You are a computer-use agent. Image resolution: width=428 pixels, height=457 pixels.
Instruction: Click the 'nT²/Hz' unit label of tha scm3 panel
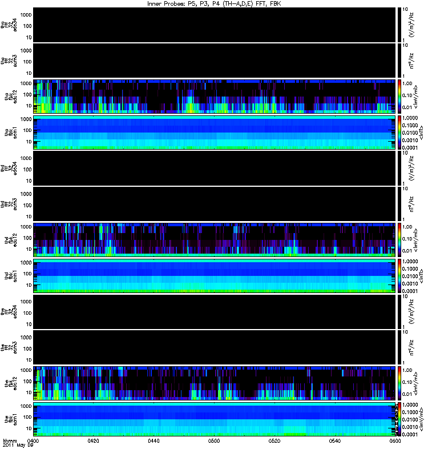tap(411, 61)
